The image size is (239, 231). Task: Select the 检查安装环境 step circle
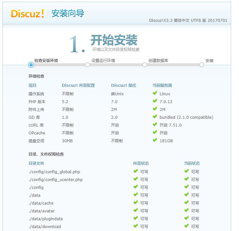(31, 65)
